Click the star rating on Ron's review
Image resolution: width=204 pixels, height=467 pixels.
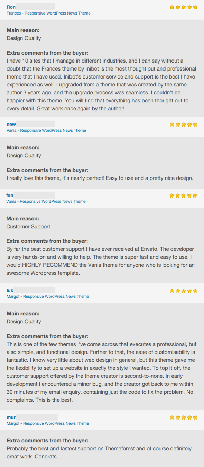pyautogui.click(x=184, y=7)
